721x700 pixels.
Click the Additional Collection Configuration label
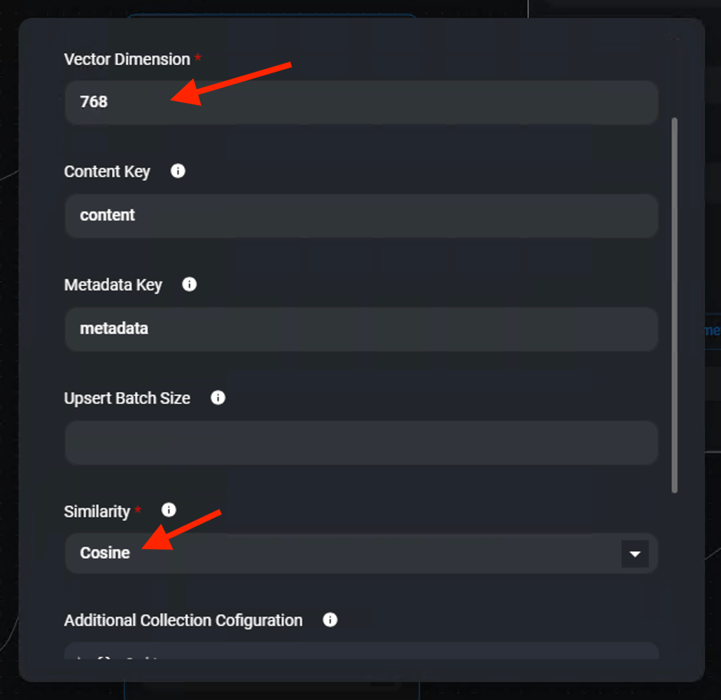tap(183, 620)
